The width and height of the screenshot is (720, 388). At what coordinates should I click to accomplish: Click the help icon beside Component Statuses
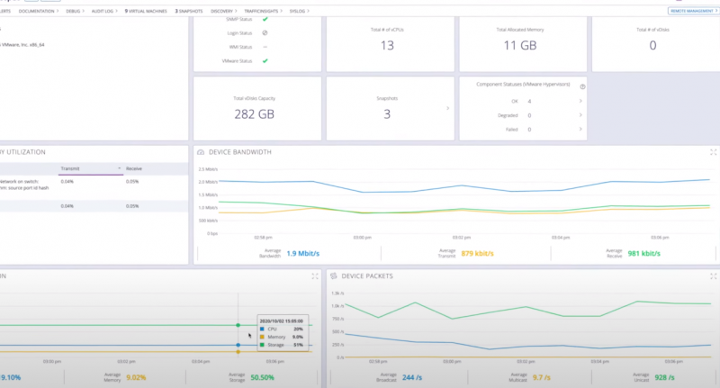click(582, 86)
